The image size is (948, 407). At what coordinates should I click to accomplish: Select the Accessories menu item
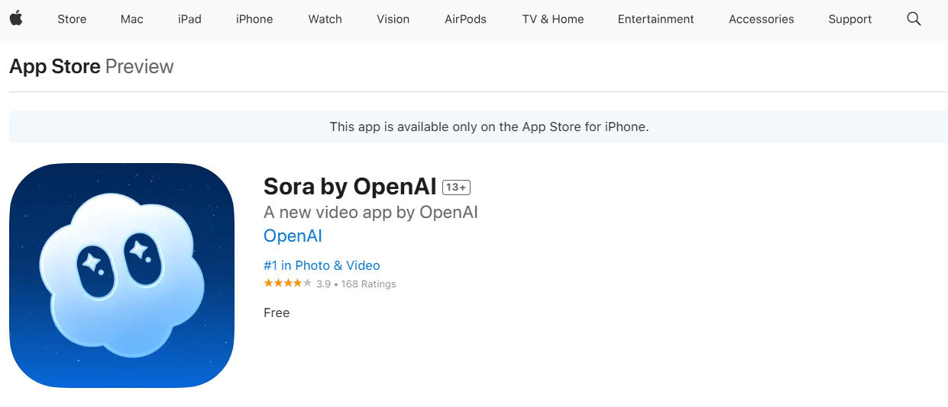761,19
